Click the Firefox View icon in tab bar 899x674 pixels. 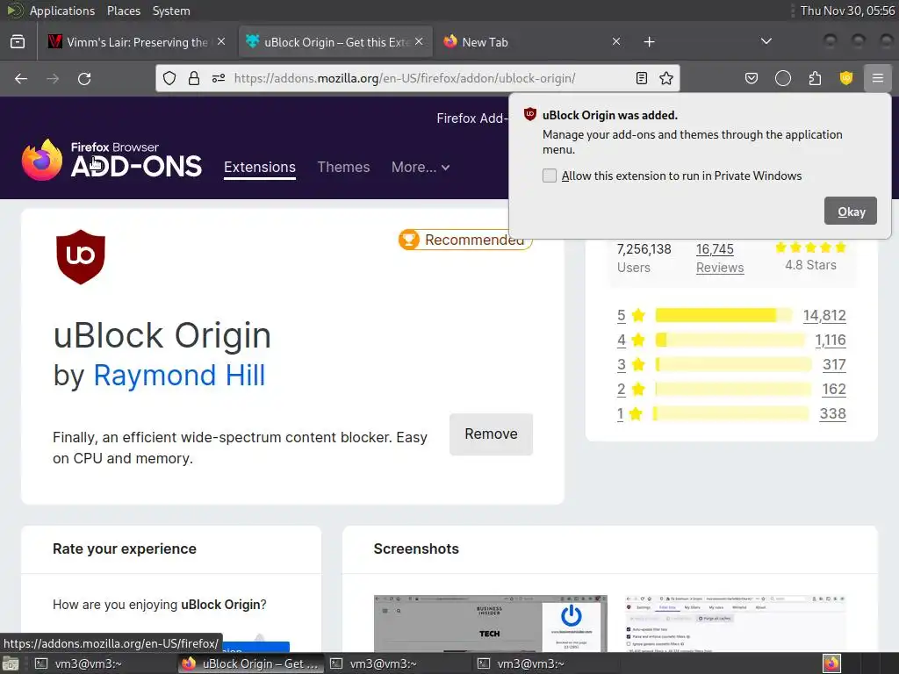pos(18,42)
